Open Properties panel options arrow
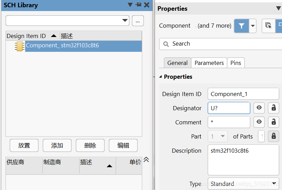The height and width of the screenshot is (190, 282). coord(279,8)
